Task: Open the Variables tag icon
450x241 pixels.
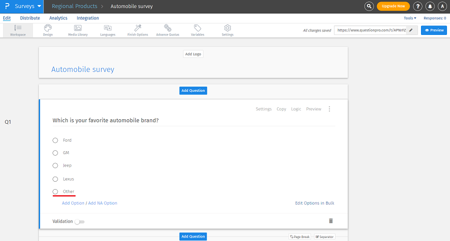Action: pos(197,30)
